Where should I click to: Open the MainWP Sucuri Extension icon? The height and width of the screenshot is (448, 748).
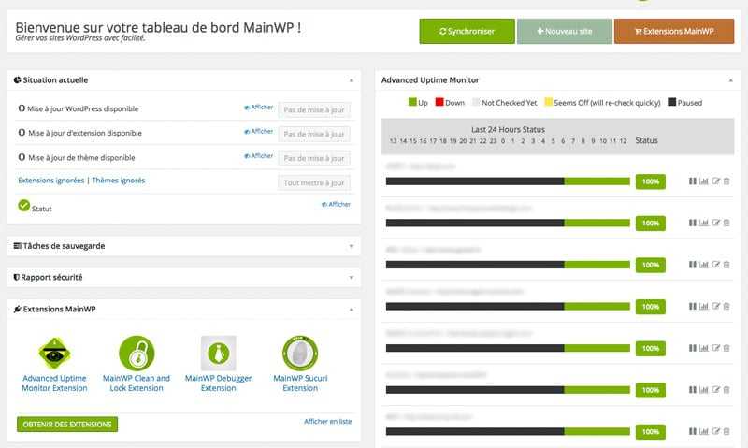tap(300, 353)
